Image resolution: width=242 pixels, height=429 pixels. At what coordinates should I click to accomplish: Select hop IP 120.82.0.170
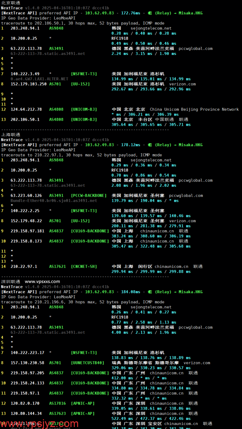[x=25, y=403]
